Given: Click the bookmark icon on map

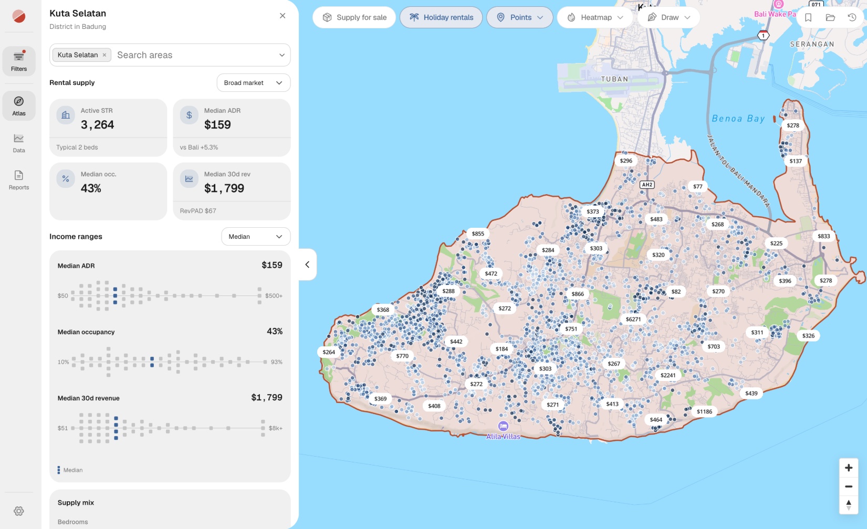Looking at the screenshot, I should coord(808,17).
